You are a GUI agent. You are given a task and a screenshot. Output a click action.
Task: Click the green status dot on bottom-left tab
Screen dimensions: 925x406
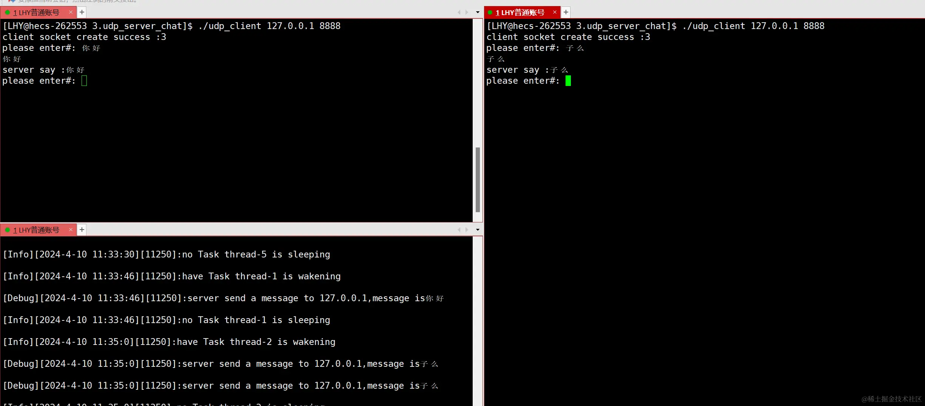[7, 230]
